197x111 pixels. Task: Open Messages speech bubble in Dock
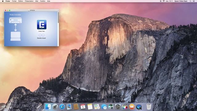[104, 107]
